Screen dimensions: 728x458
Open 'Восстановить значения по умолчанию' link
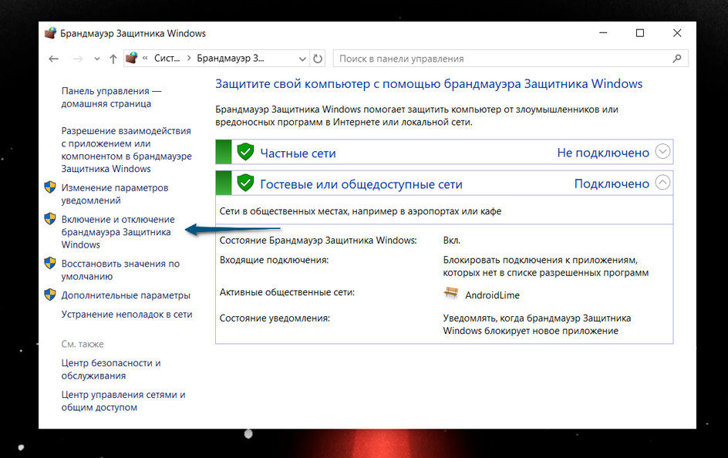tap(120, 270)
